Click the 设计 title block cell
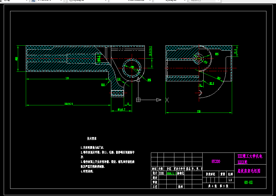 [155, 173]
